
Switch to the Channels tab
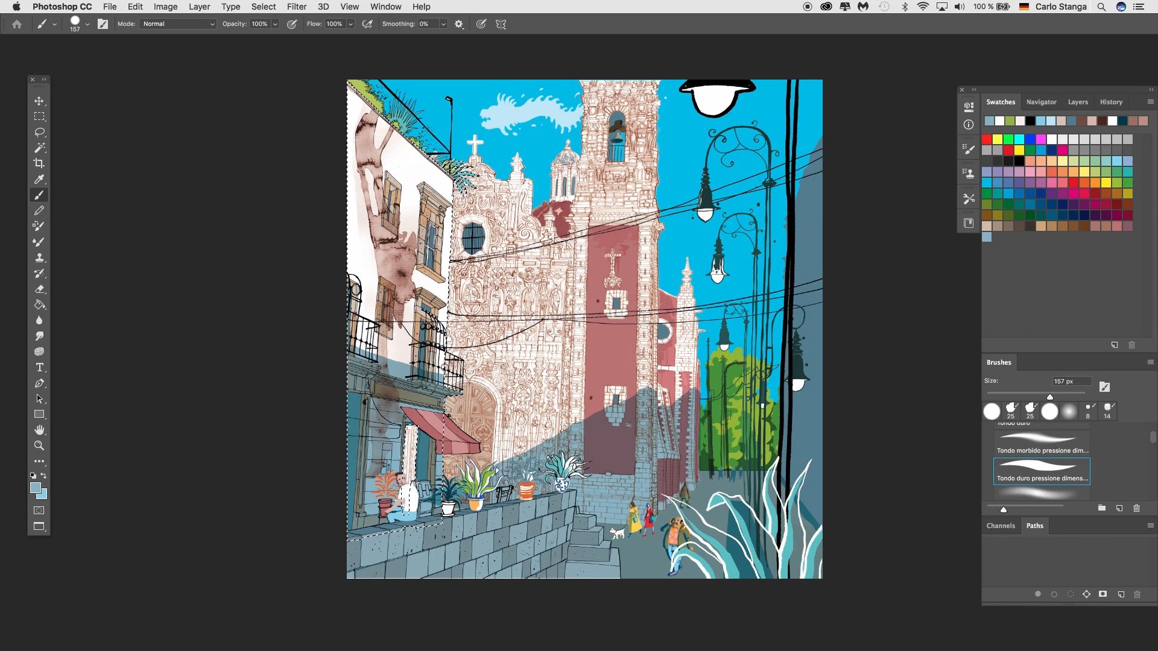tap(1001, 526)
